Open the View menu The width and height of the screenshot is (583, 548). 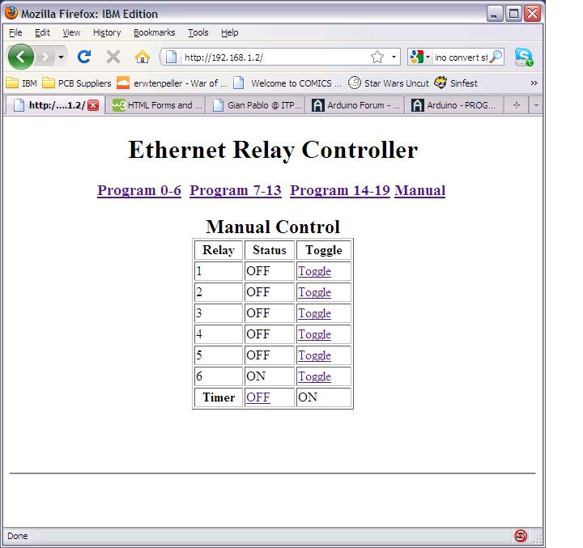[71, 32]
